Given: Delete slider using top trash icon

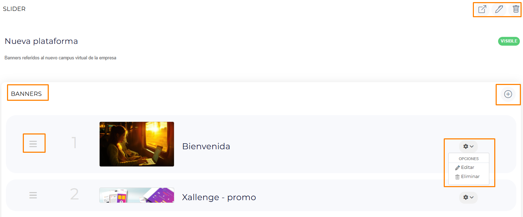Looking at the screenshot, I should point(516,9).
